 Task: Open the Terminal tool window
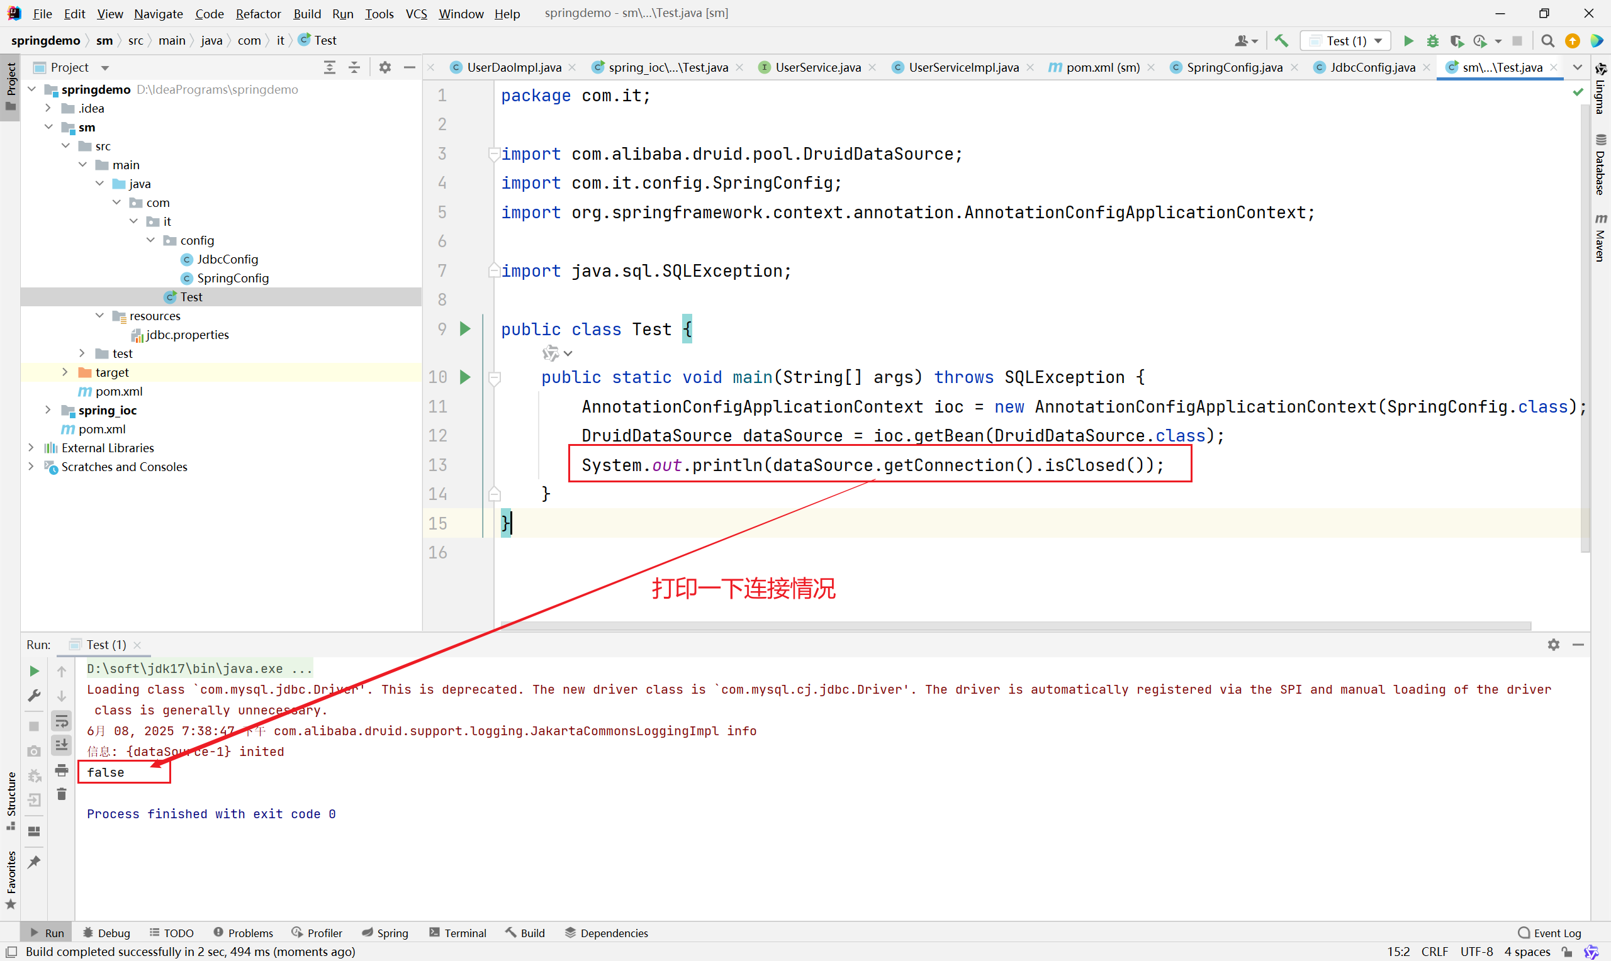[x=457, y=933]
